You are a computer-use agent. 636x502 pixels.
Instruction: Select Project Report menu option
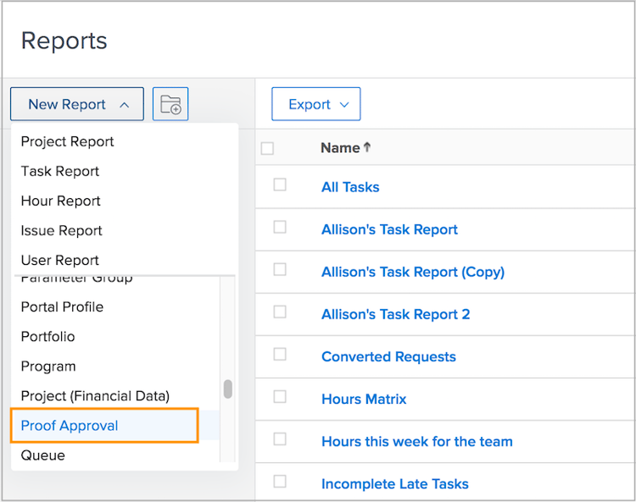(67, 141)
